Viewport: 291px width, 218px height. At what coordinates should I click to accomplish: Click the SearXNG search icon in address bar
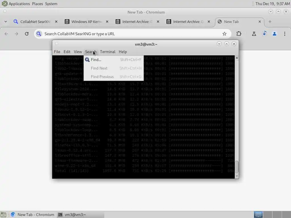(x=39, y=34)
